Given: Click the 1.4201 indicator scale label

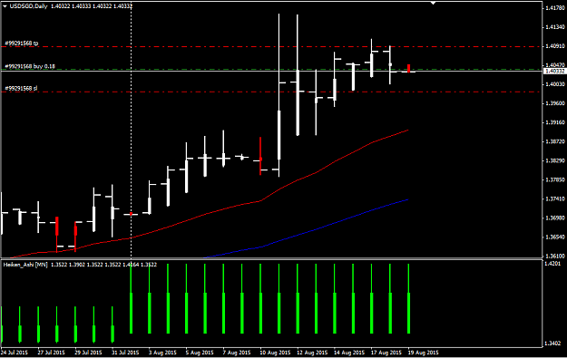Looking at the screenshot, I should pos(553,264).
